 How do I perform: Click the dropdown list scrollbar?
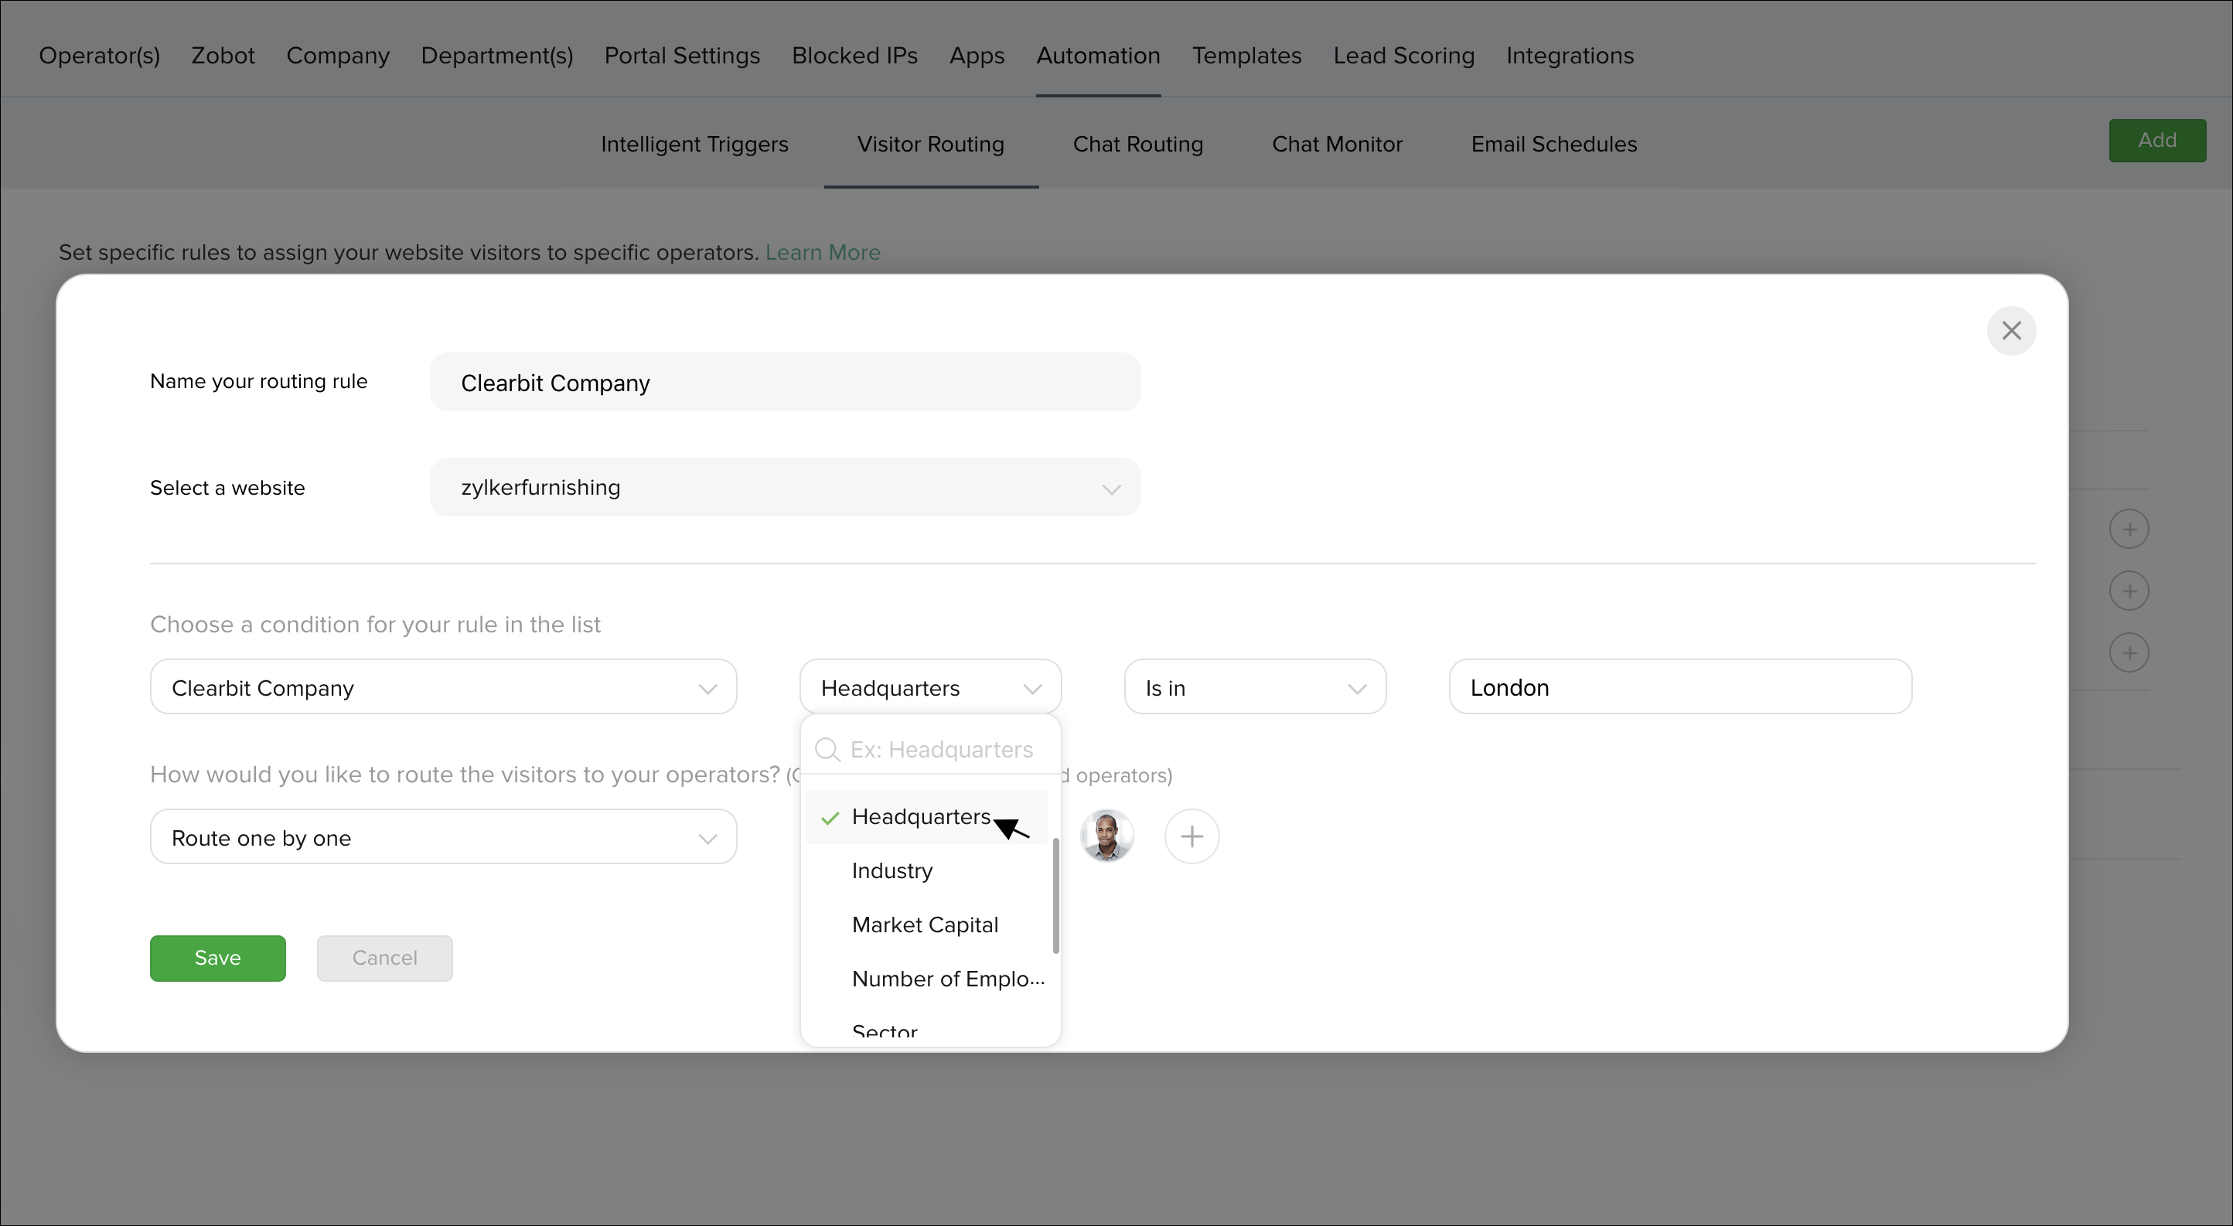tap(1055, 895)
